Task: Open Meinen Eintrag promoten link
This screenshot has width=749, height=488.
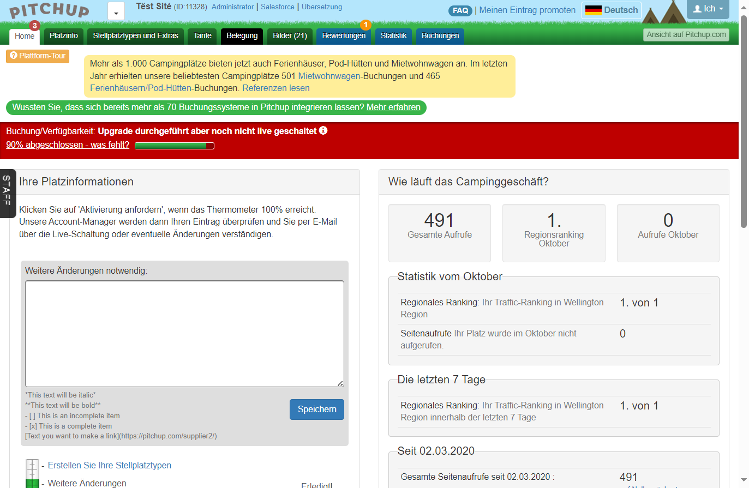Action: coord(527,10)
